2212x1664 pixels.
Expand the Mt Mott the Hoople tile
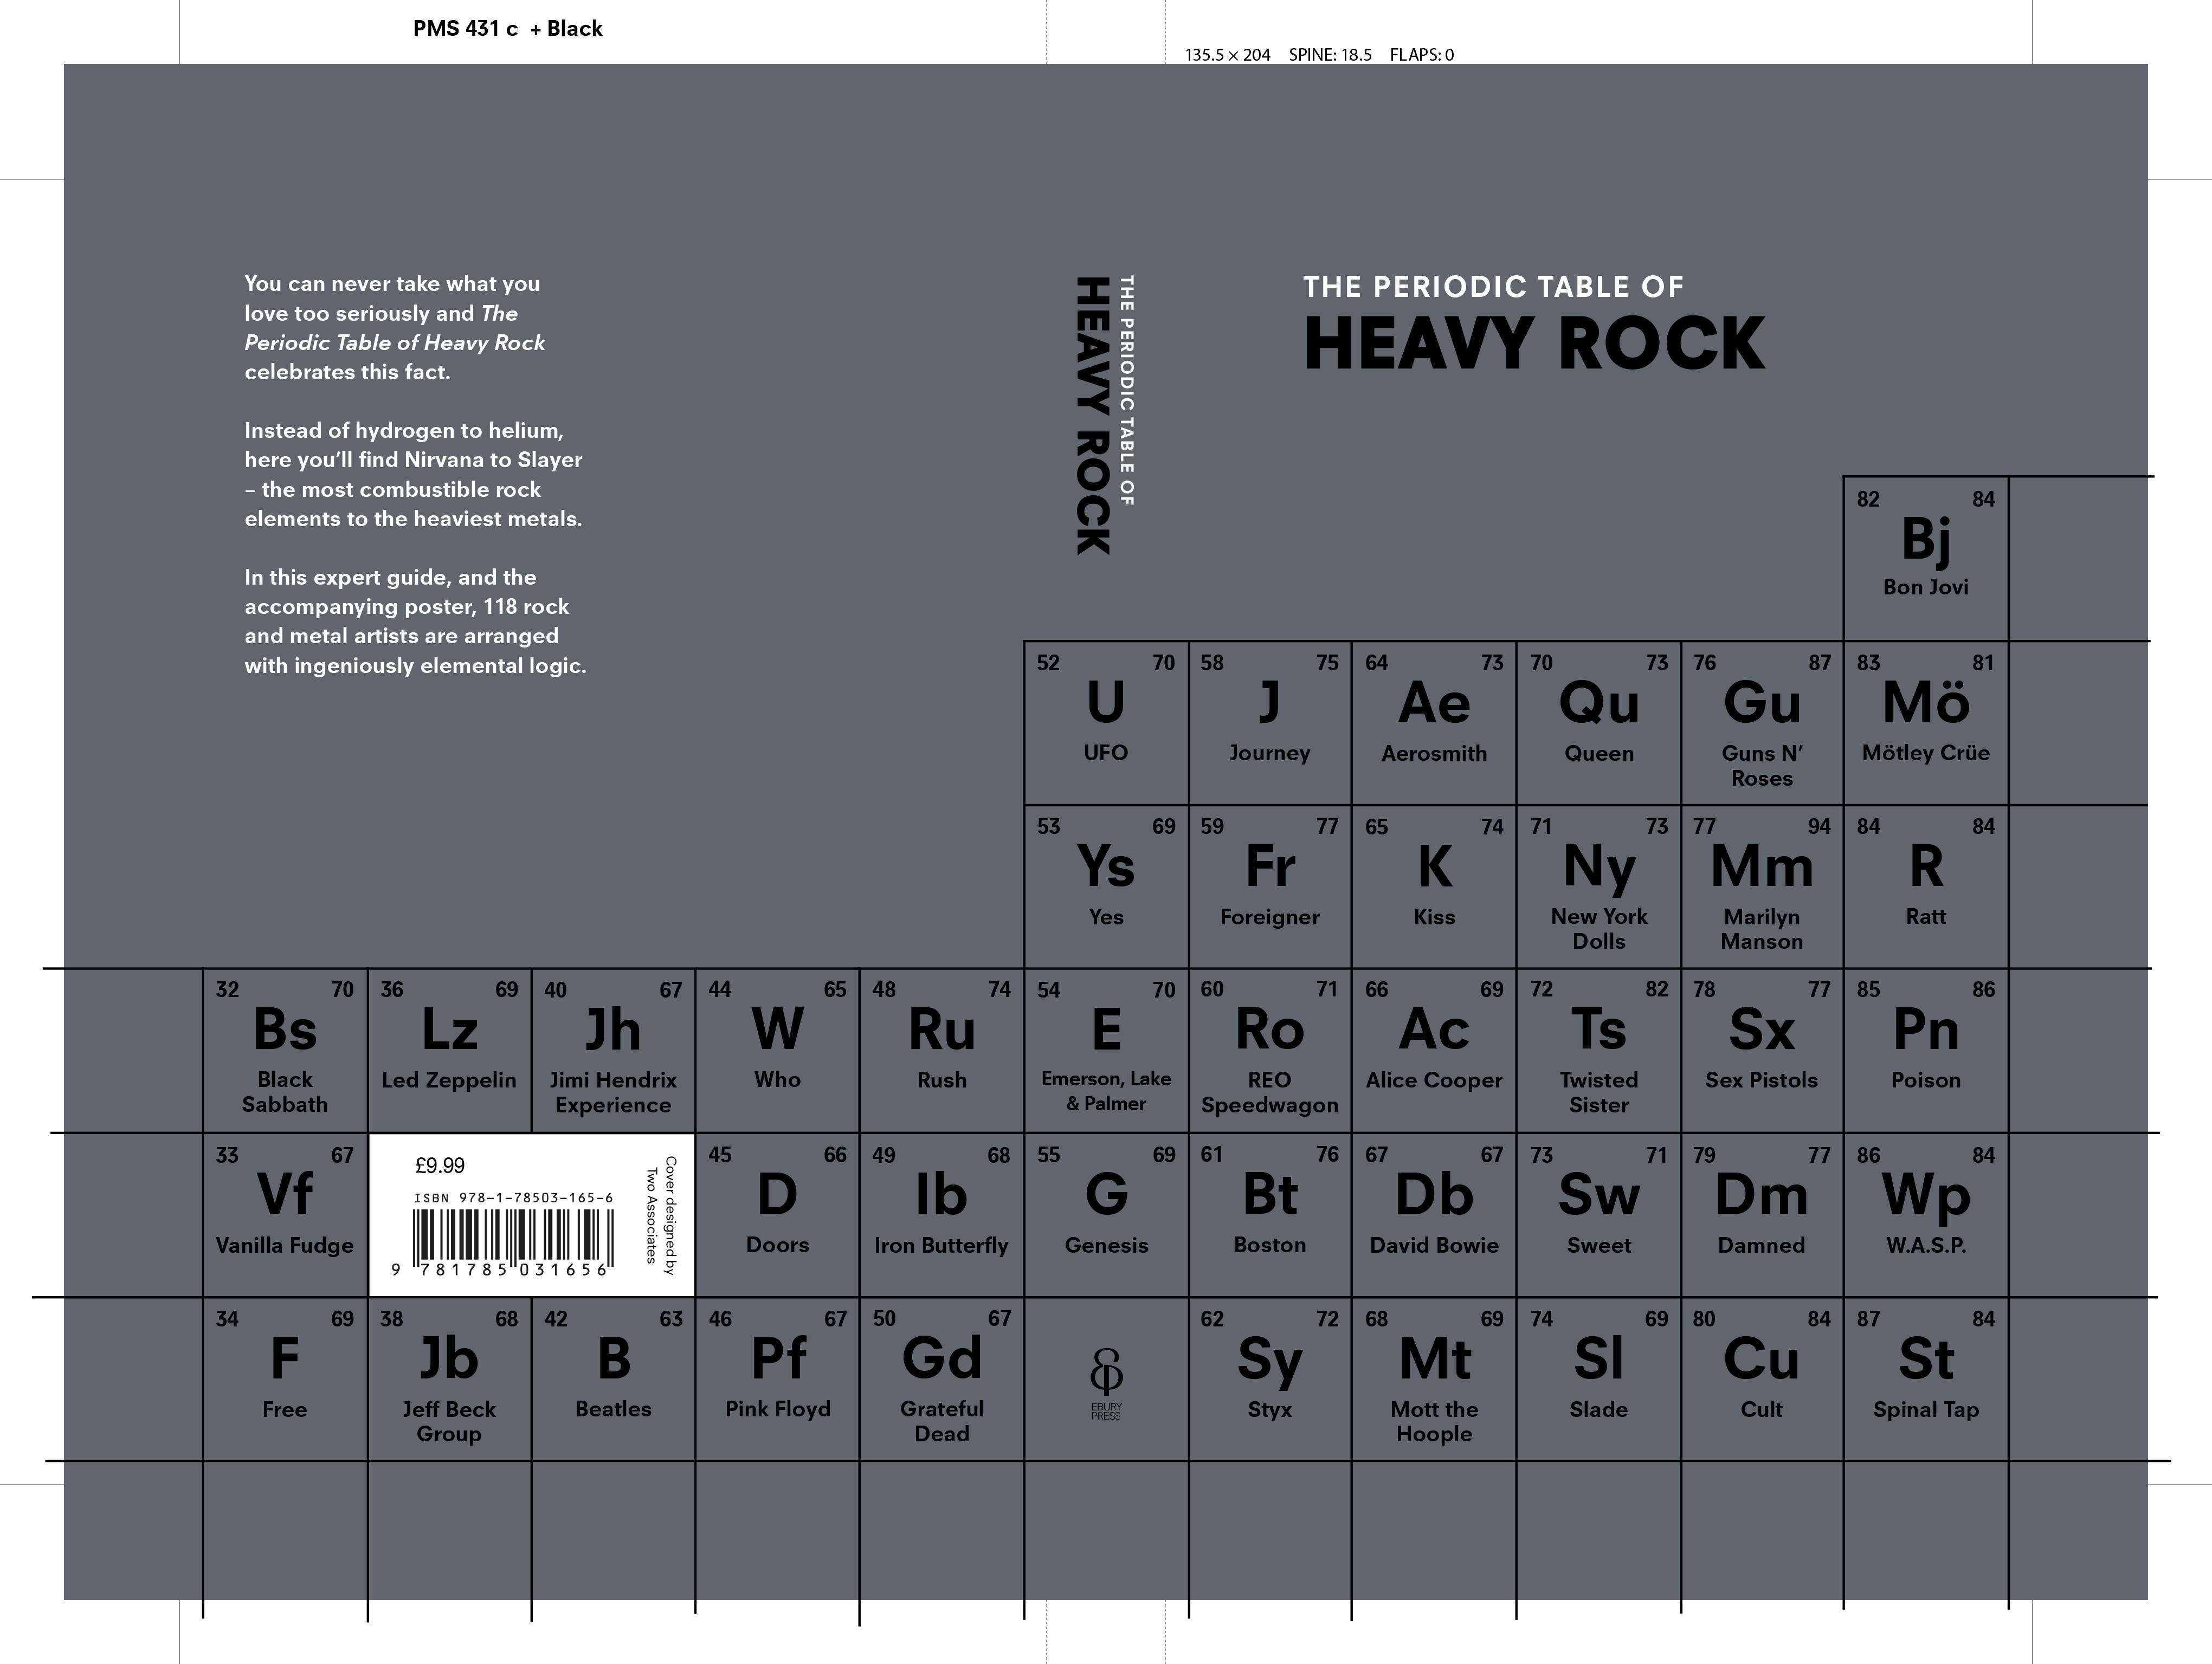point(1434,1379)
